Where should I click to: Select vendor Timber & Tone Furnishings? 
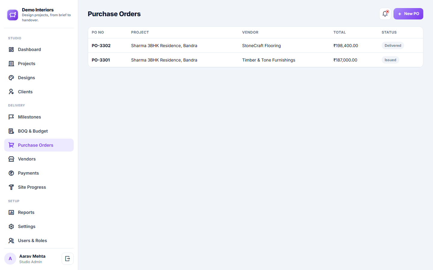pyautogui.click(x=269, y=60)
